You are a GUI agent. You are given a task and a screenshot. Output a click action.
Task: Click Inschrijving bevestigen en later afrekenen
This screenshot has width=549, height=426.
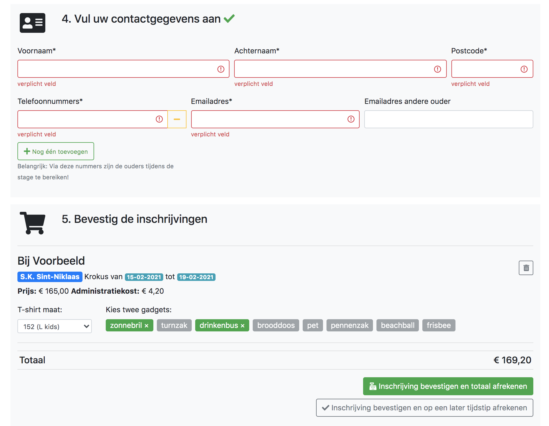(x=425, y=407)
